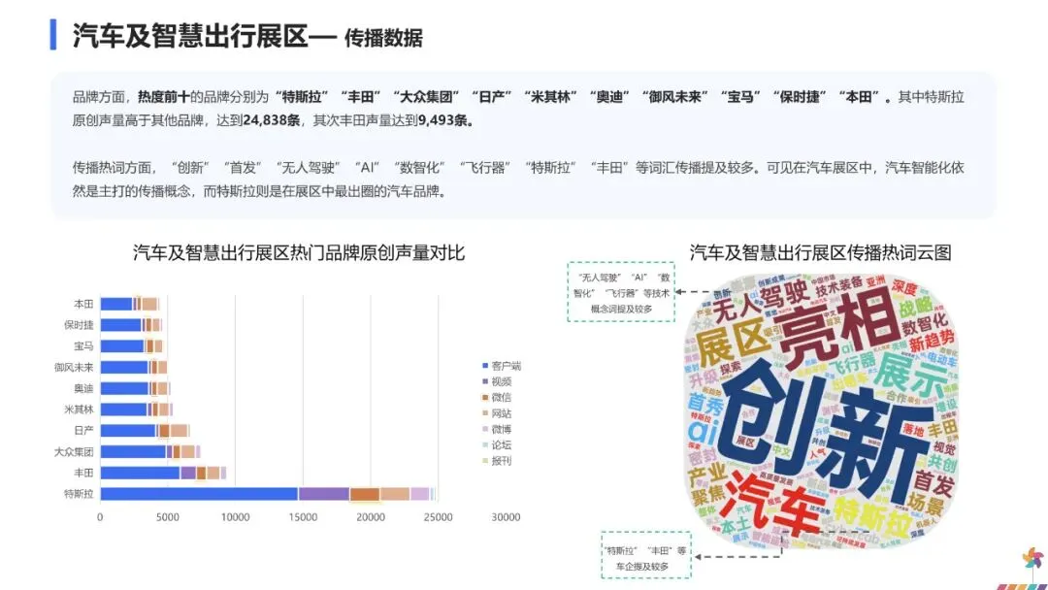Click the chart title 汽车及智慧出行展区热门品牌原创声量对比
Viewport: 1048px width, 590px height.
(x=298, y=252)
